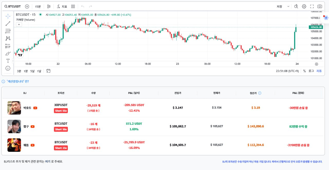
Task: Open 박호두's profile picture
Action: tap(14, 108)
